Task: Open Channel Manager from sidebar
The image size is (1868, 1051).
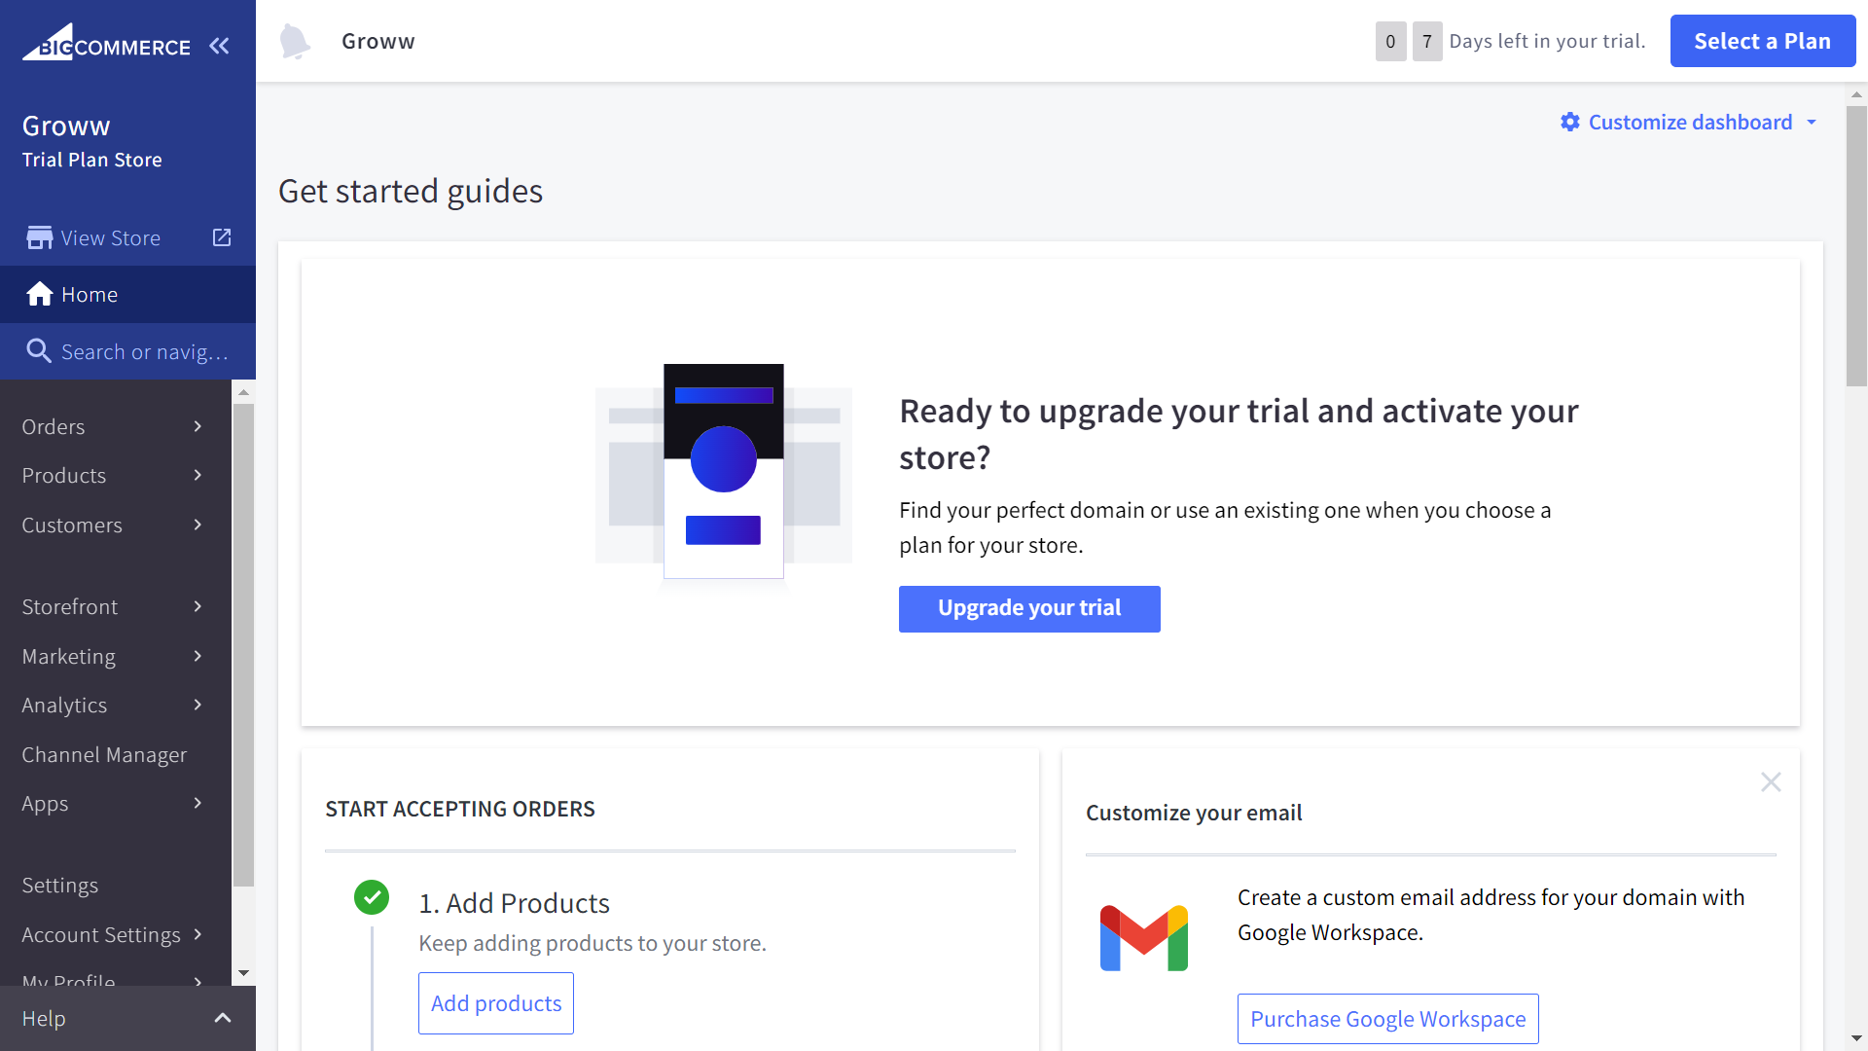Action: [x=104, y=755]
